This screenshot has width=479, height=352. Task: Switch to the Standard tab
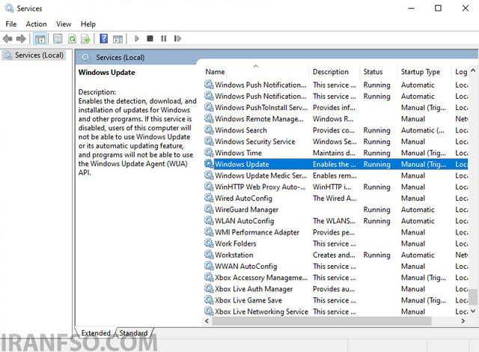click(133, 333)
